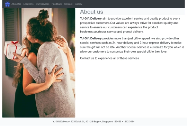
Task: Click the bold 'YJ Gift Delivery' in the second paragraph
Action: [x=91, y=38]
